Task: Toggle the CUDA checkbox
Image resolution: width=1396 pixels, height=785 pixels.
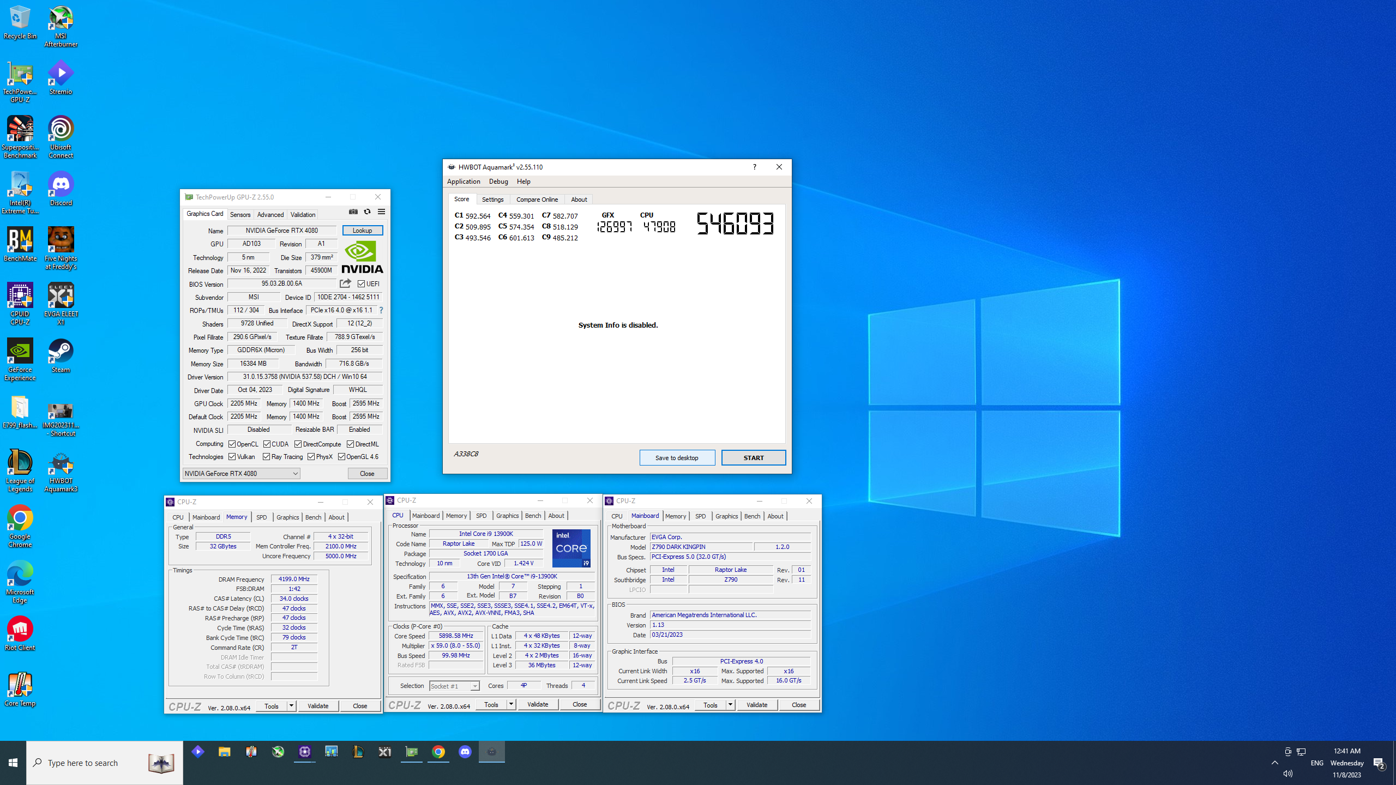Action: pyautogui.click(x=267, y=444)
